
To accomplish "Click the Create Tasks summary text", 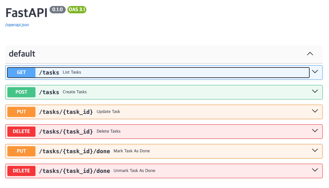I will click(x=75, y=92).
